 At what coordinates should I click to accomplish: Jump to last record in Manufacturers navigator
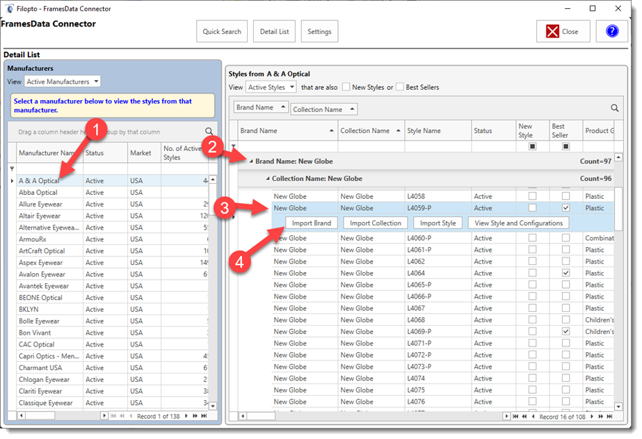pyautogui.click(x=204, y=416)
